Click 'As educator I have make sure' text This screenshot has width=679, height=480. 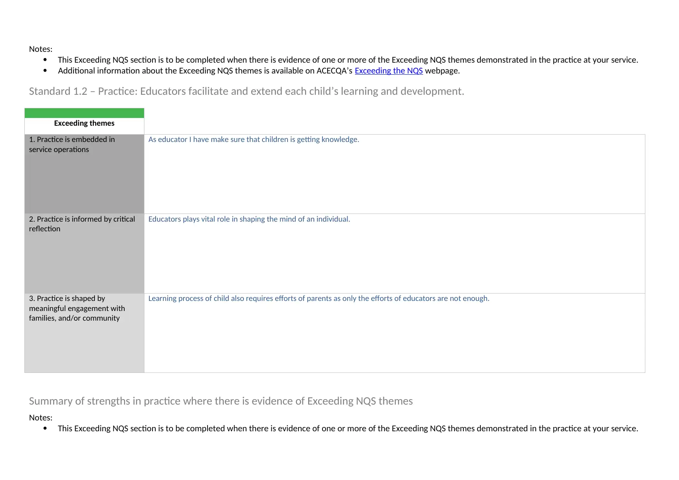pyautogui.click(x=254, y=139)
